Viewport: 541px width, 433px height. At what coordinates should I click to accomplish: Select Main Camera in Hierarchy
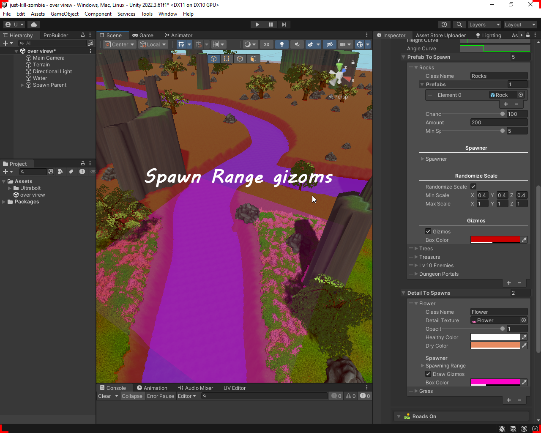49,58
